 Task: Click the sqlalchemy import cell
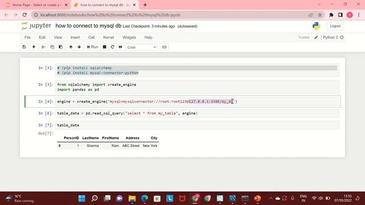[197, 87]
